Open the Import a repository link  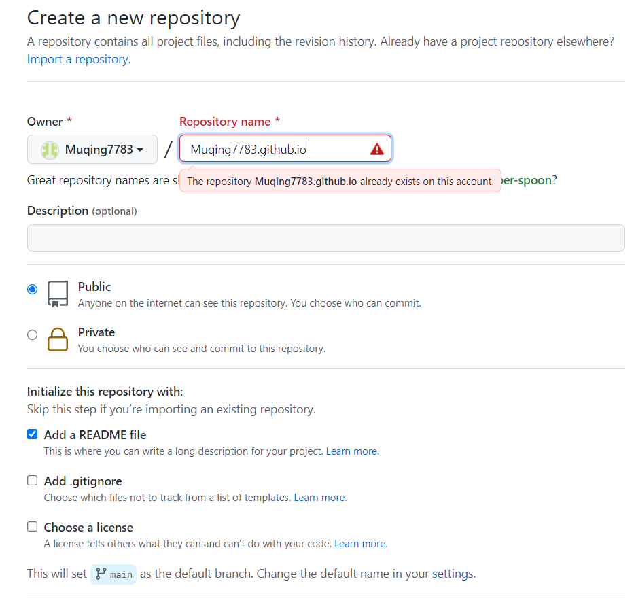79,59
